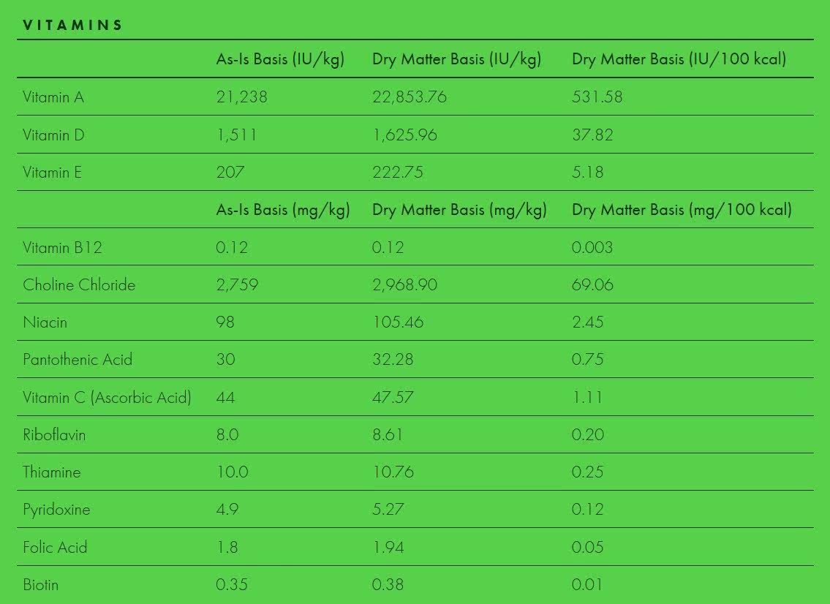Click Pyridoxine as-is value 4.9
Viewport: 830px width, 604px height.
(227, 510)
